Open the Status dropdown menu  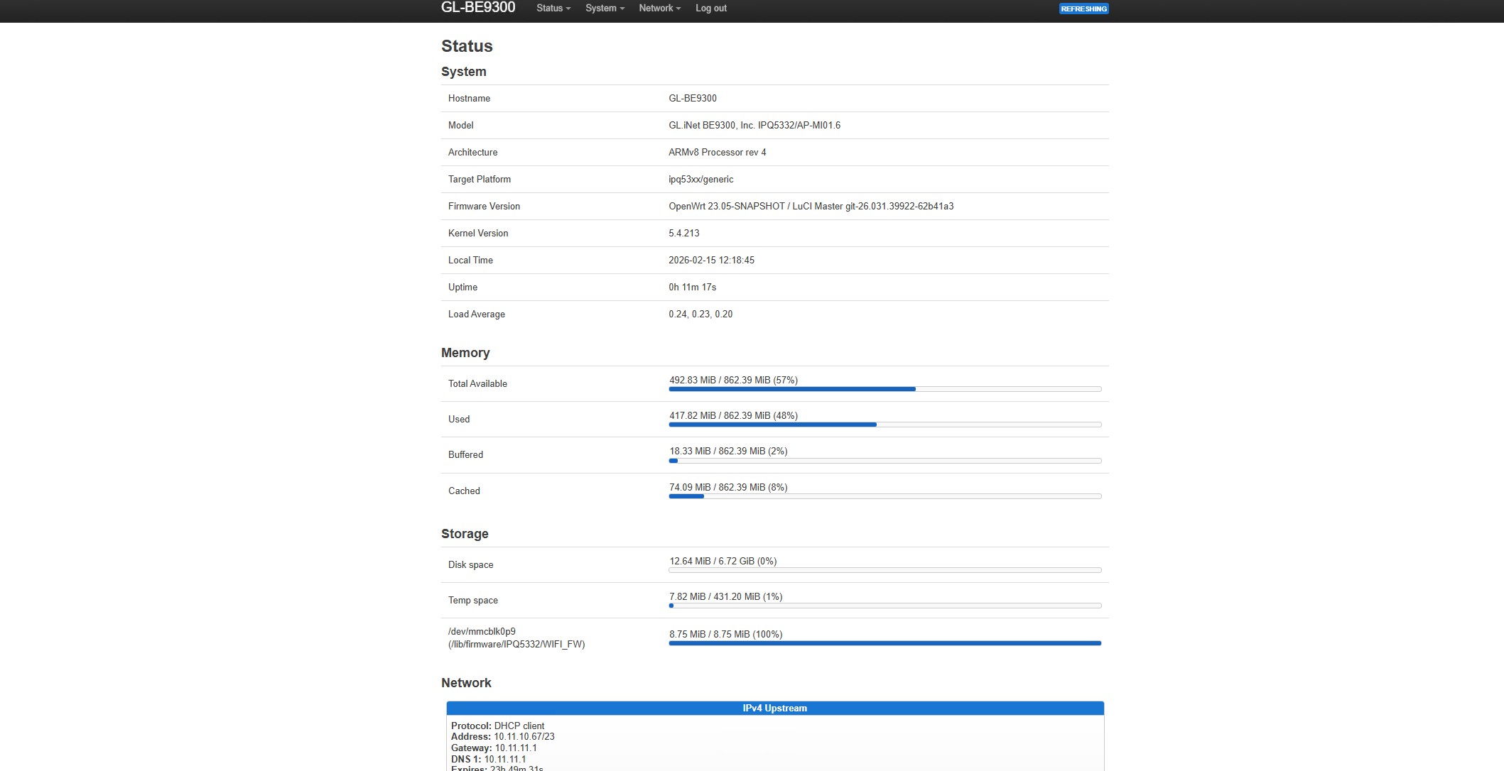point(553,9)
